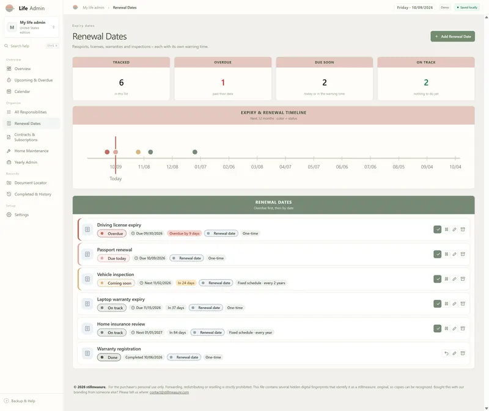Mark Home insurance review complete
489x411 pixels.
[x=437, y=329]
